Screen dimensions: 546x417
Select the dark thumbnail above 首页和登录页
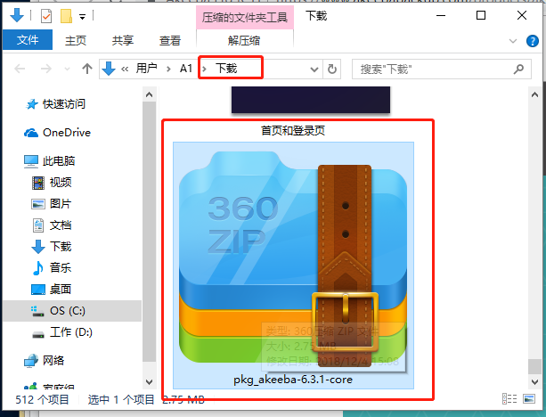(x=311, y=100)
